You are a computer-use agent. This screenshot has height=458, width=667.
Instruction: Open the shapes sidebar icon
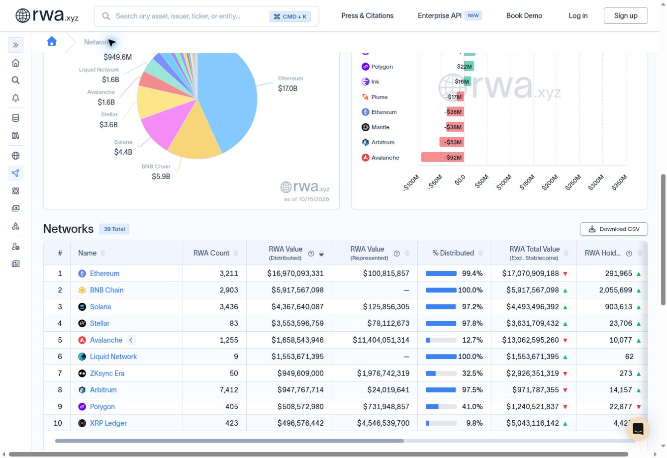click(15, 226)
